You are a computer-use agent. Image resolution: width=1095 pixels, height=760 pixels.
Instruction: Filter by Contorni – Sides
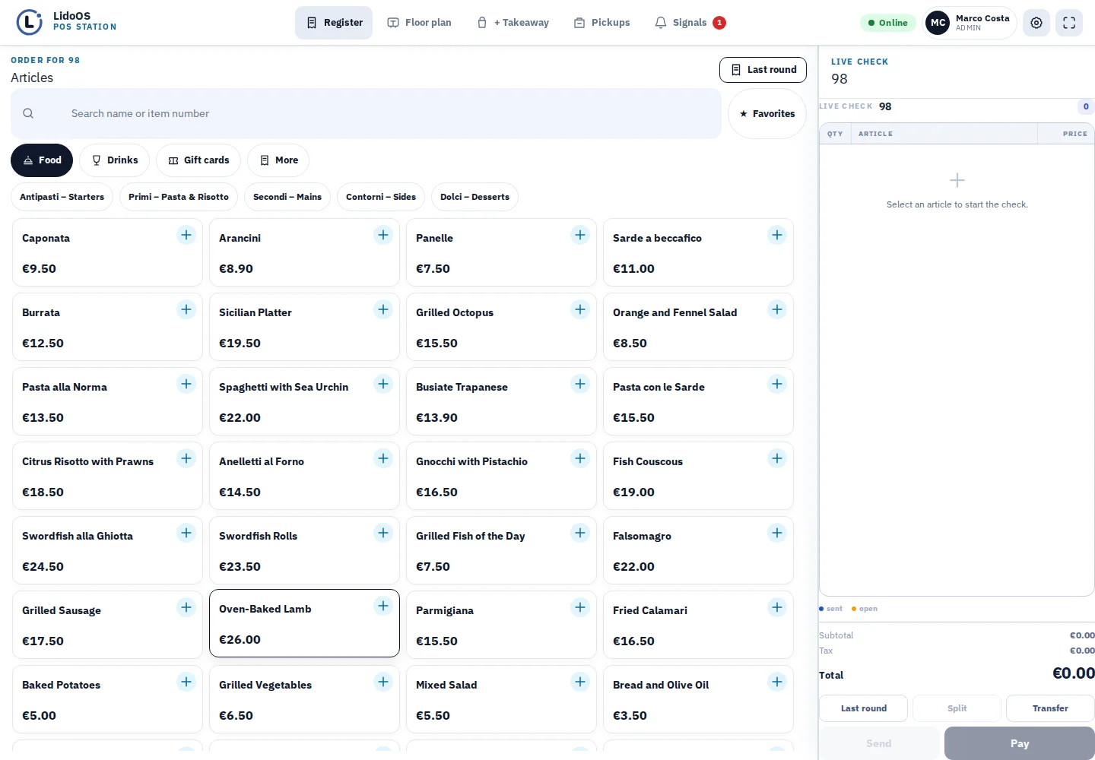click(381, 197)
